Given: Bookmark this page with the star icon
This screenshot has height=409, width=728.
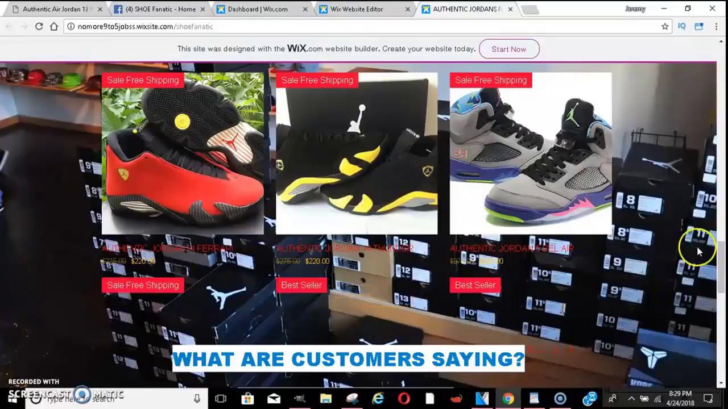Looking at the screenshot, I should click(x=665, y=26).
